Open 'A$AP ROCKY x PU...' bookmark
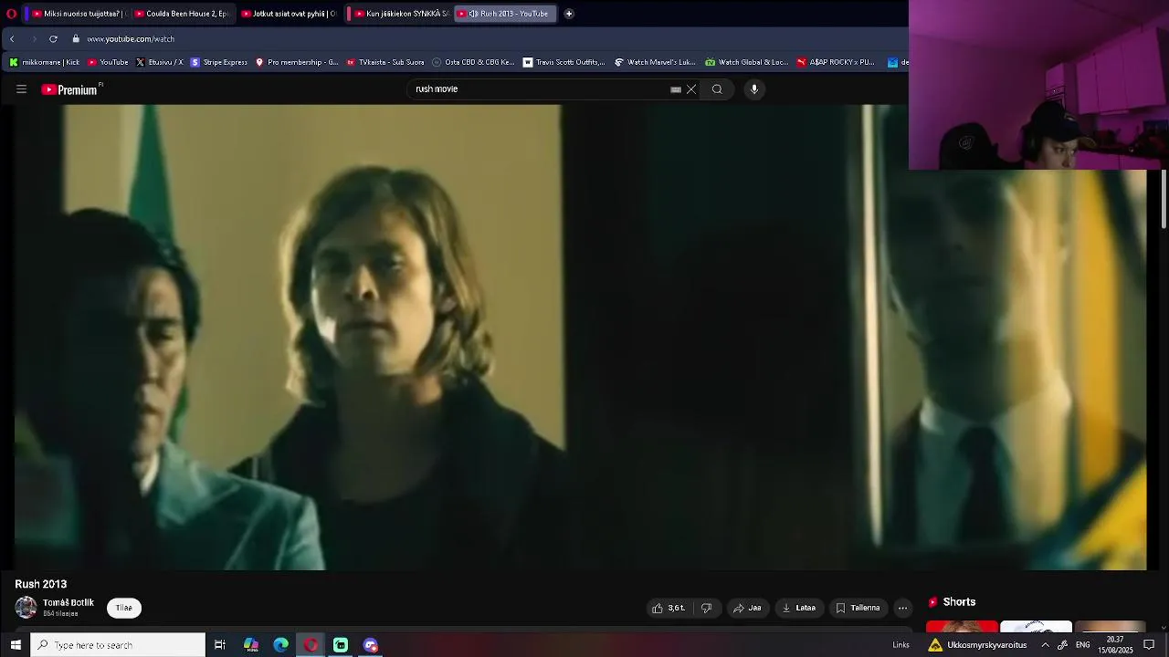This screenshot has height=657, width=1169. [x=836, y=62]
